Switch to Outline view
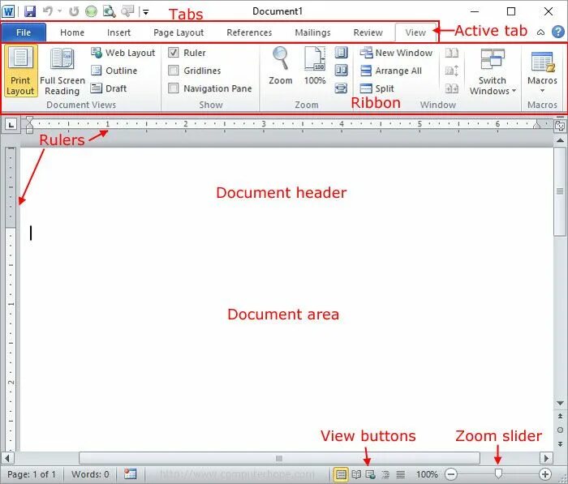Viewport: 568px width, 484px height. click(x=114, y=71)
